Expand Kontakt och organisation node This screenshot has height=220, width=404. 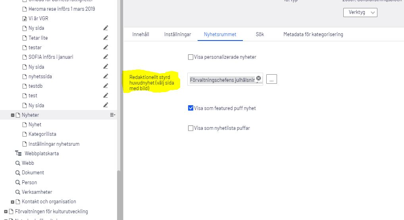coord(12,202)
